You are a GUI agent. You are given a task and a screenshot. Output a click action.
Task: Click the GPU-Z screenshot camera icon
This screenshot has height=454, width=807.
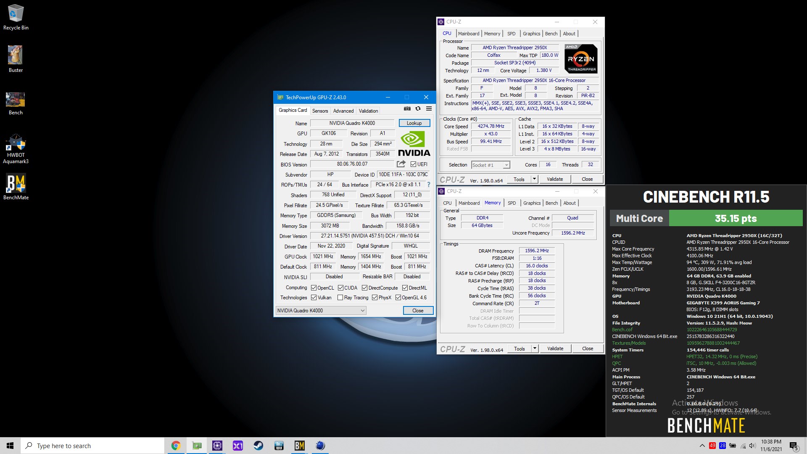(x=407, y=108)
